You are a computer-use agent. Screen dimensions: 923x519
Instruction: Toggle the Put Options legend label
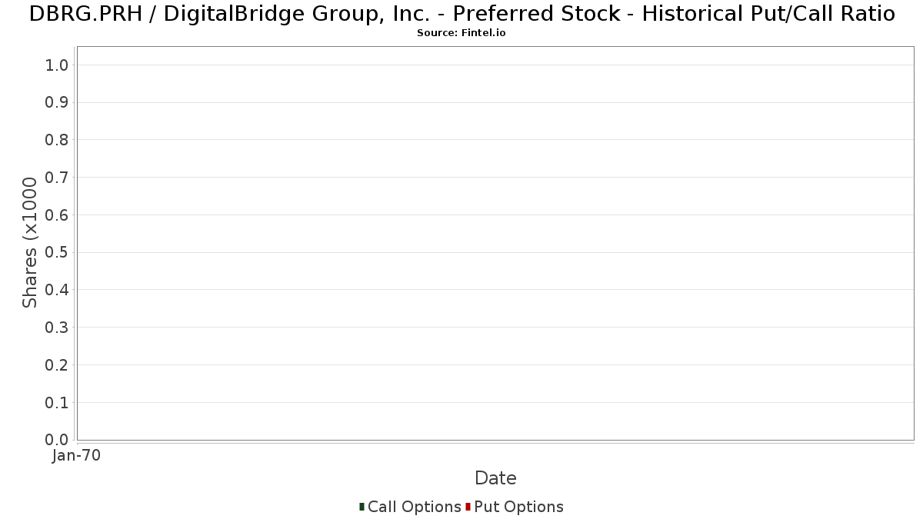(x=519, y=507)
